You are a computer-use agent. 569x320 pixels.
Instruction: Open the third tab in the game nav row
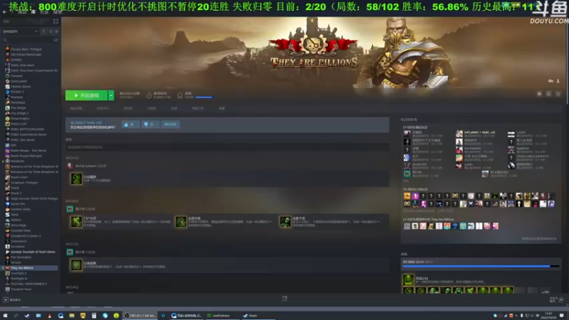pyautogui.click(x=128, y=109)
